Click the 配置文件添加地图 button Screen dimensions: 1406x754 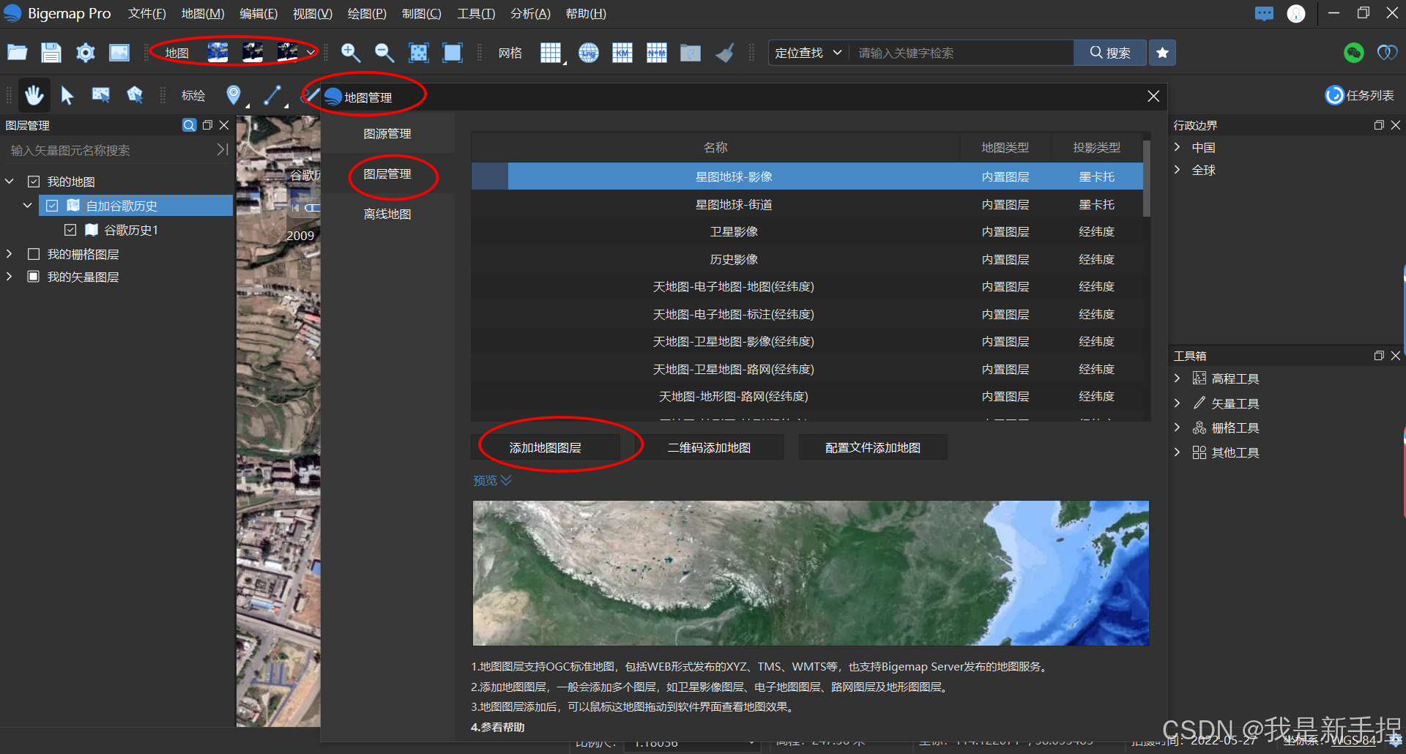[x=873, y=447]
